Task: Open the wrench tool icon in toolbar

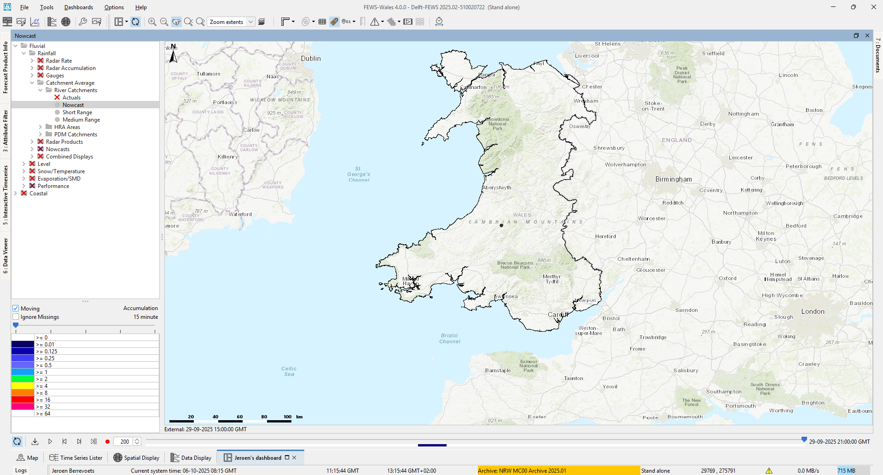Action: 83,22
